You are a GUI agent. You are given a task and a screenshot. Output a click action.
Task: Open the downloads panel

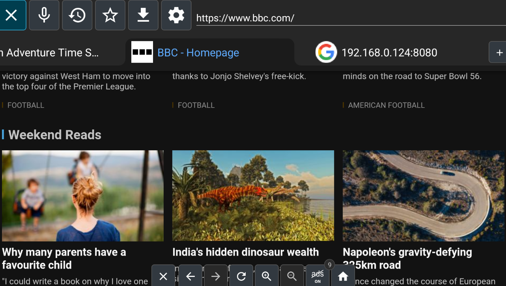point(143,15)
